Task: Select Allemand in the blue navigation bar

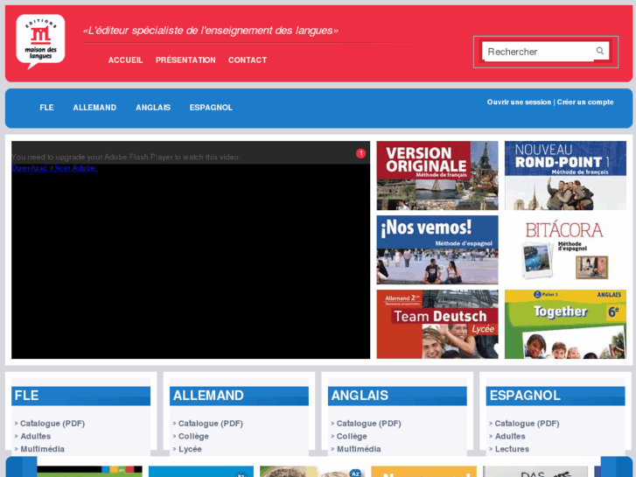Action: tap(94, 108)
